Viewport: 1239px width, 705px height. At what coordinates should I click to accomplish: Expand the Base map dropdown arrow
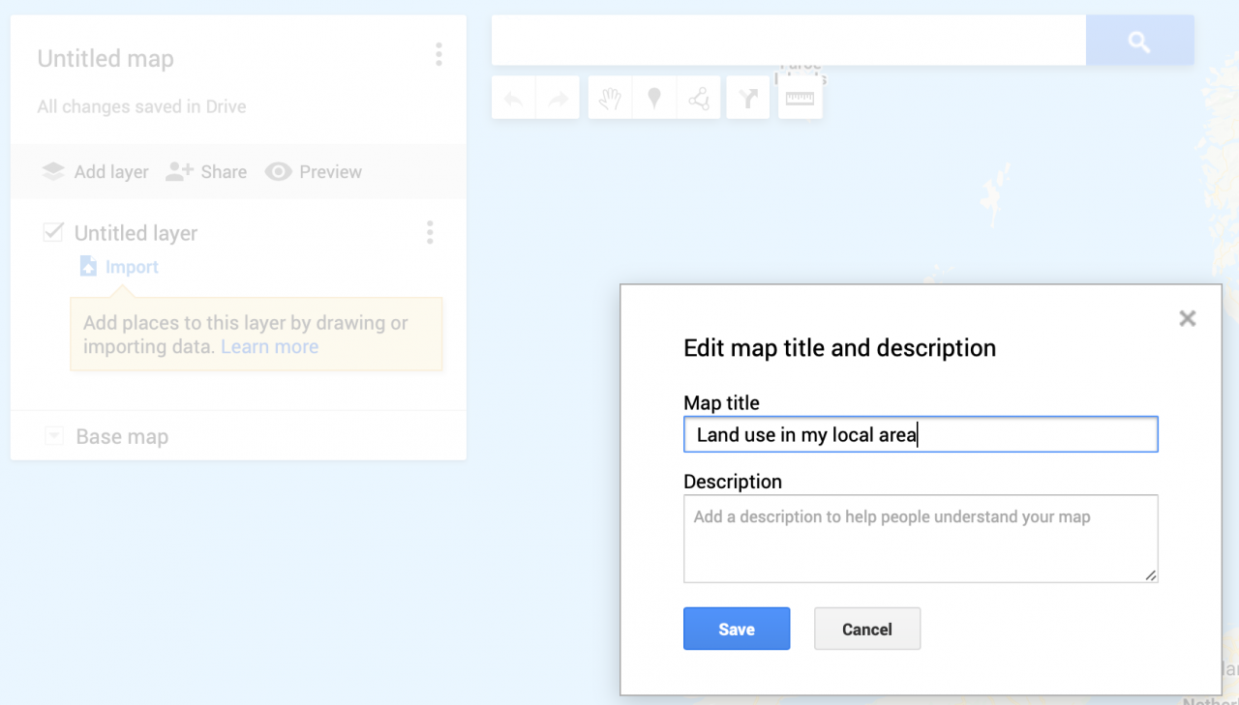point(53,437)
